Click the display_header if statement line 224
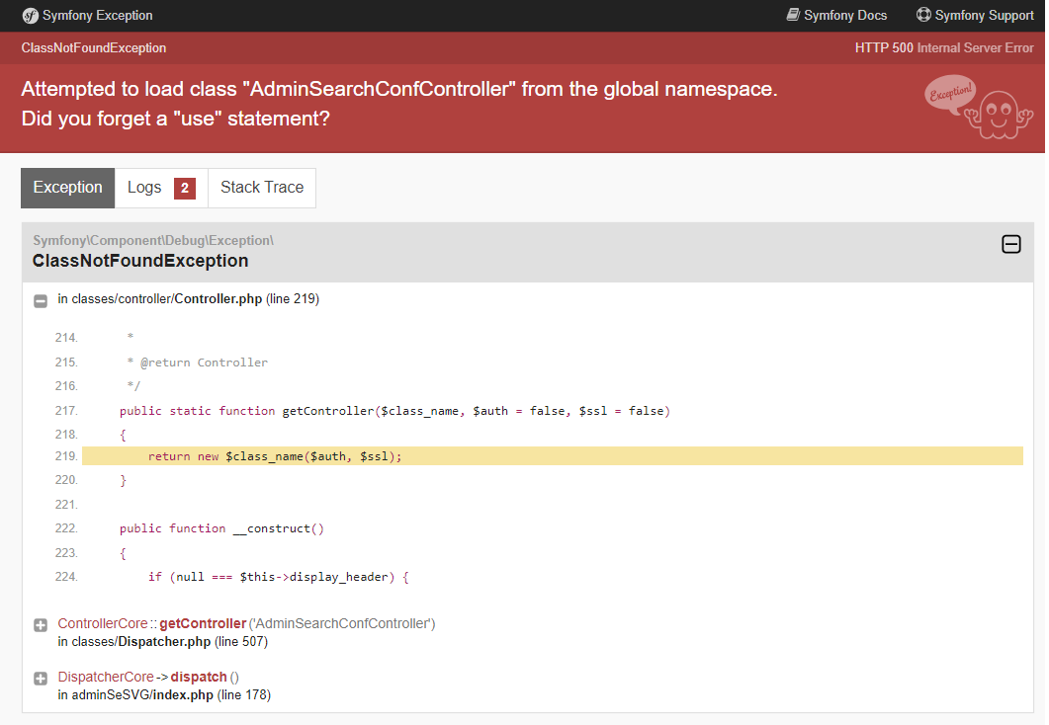This screenshot has width=1049, height=725. [278, 576]
